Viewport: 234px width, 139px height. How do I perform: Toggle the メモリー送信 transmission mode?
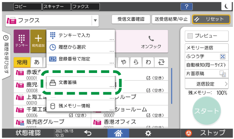click(x=207, y=48)
